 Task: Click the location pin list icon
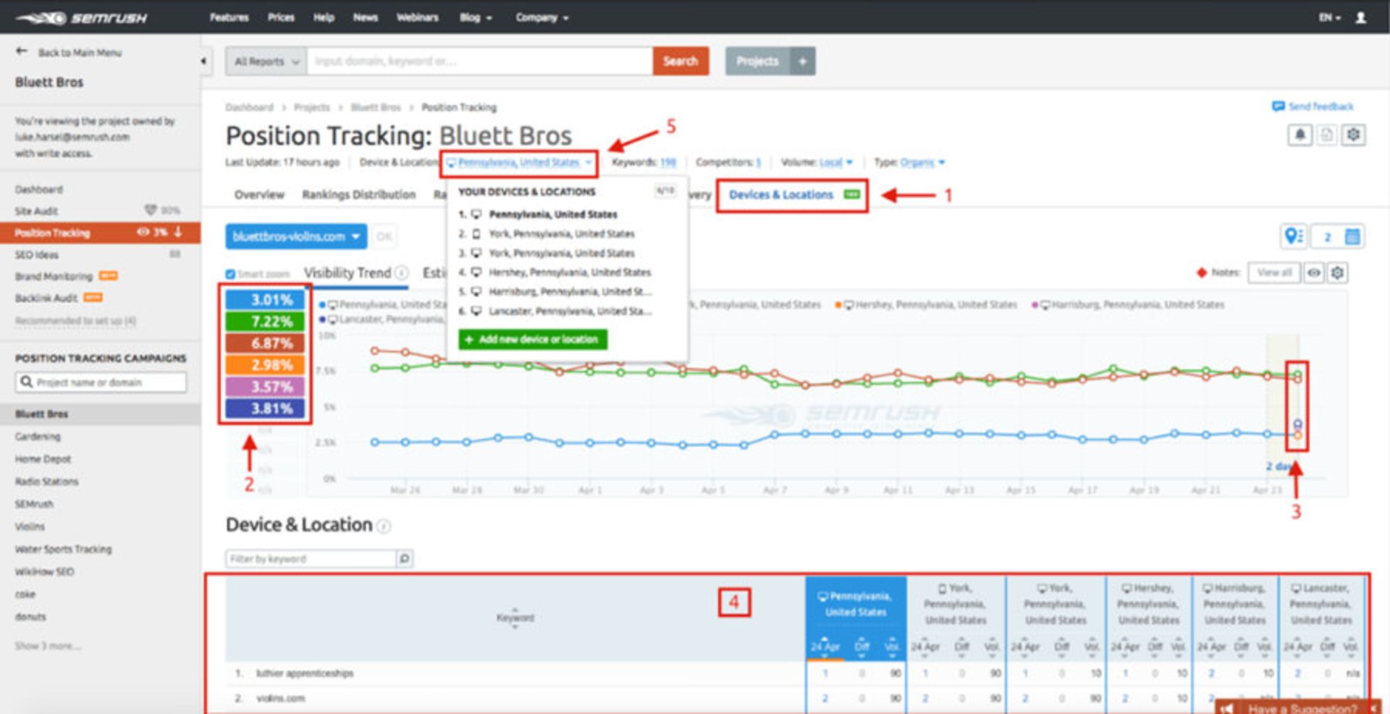click(1293, 236)
